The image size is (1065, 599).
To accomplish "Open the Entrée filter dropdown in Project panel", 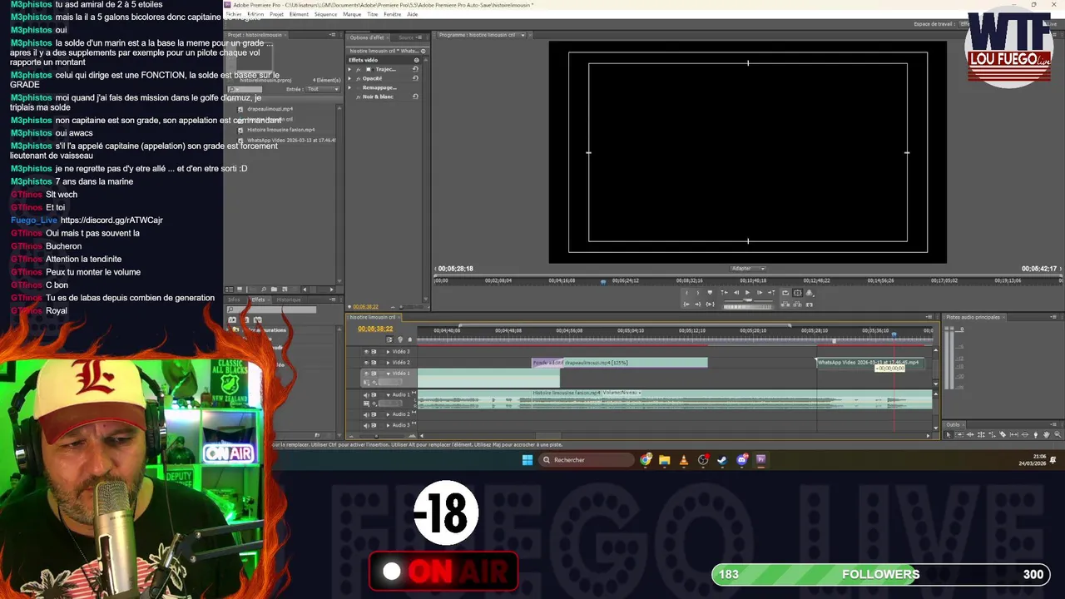I will [323, 89].
